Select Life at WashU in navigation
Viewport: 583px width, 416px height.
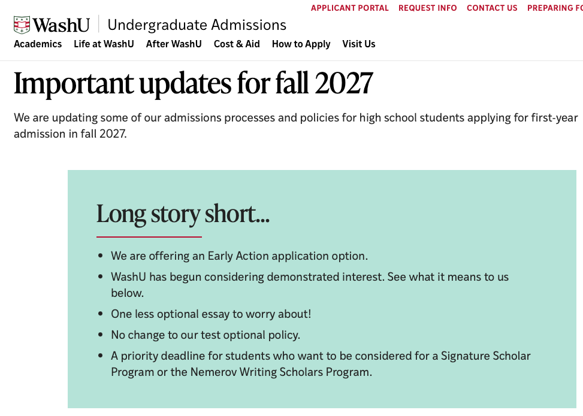coord(104,44)
